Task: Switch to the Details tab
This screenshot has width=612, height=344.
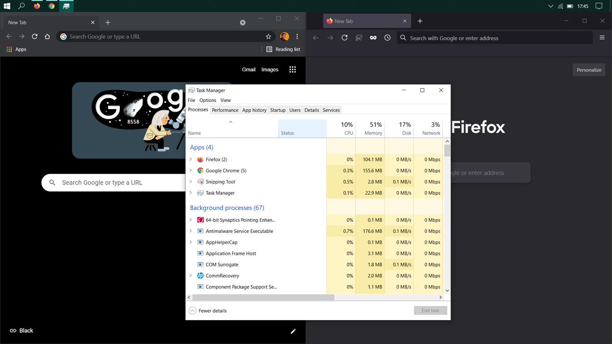Action: tap(312, 110)
